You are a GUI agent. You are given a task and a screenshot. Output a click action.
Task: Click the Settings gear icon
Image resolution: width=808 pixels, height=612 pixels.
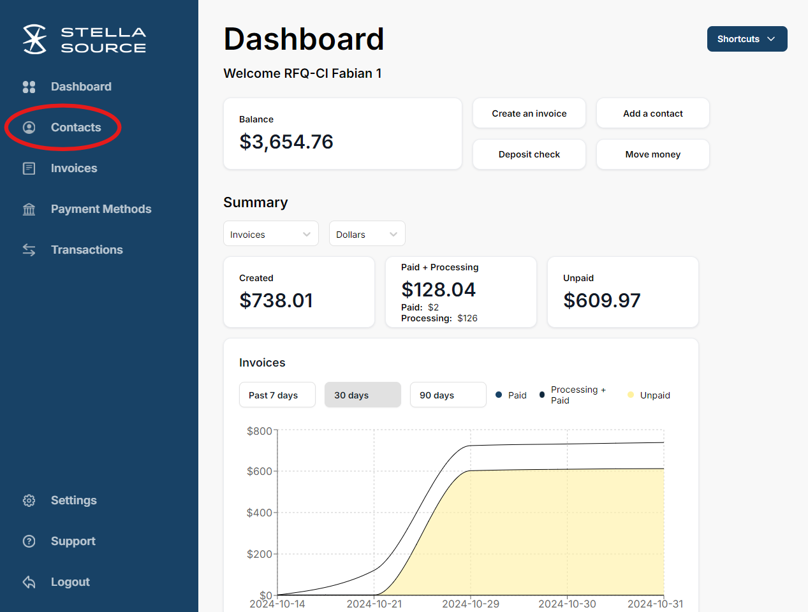(x=29, y=500)
